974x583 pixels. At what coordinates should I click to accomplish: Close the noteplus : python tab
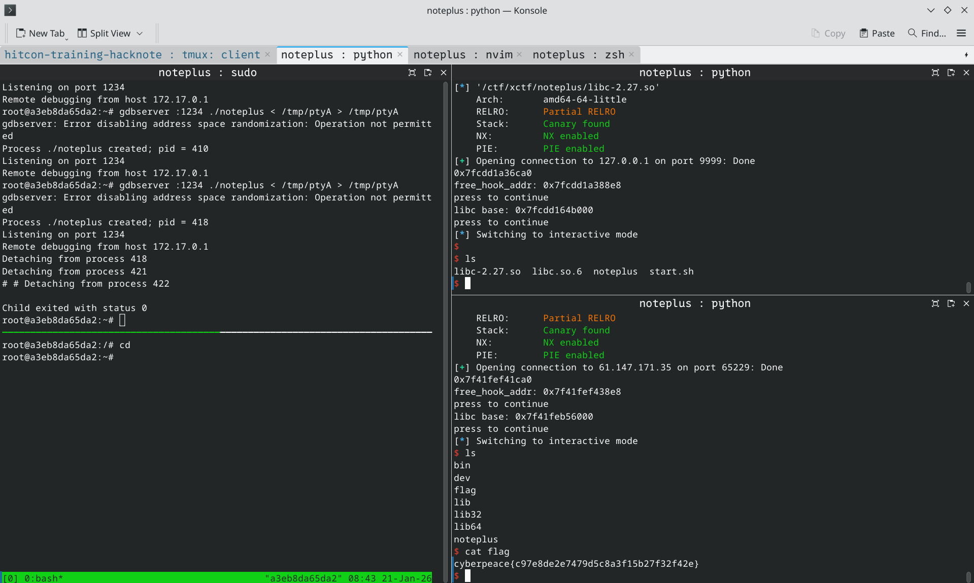click(400, 54)
